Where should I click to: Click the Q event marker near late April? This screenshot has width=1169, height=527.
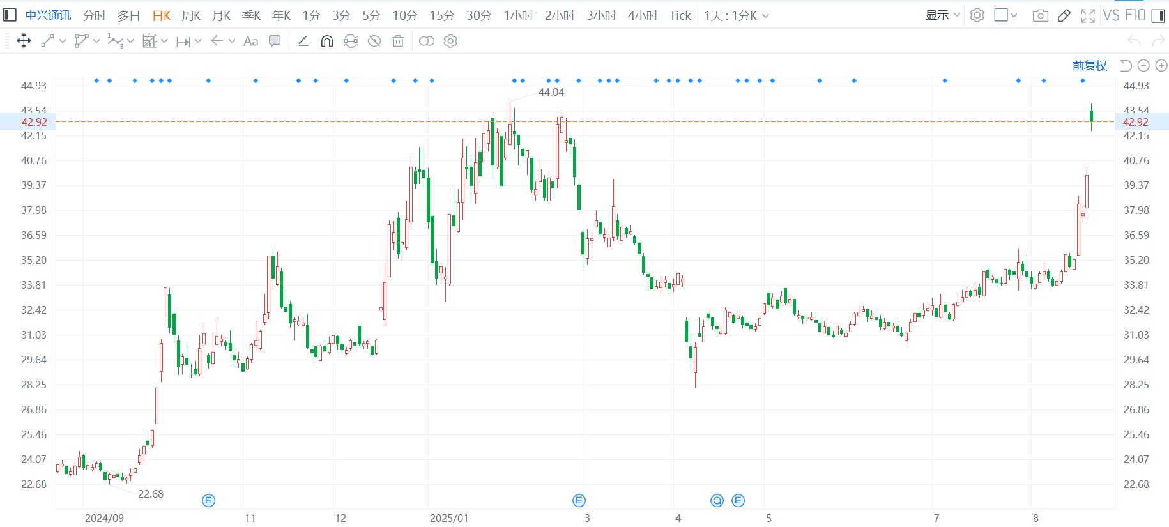point(717,500)
